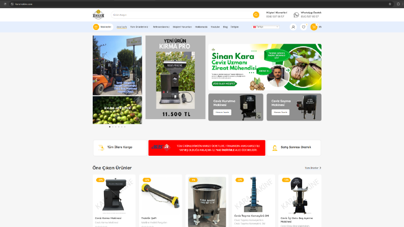Click site info icon in address bar
The image size is (404, 227).
click(x=12, y=4)
